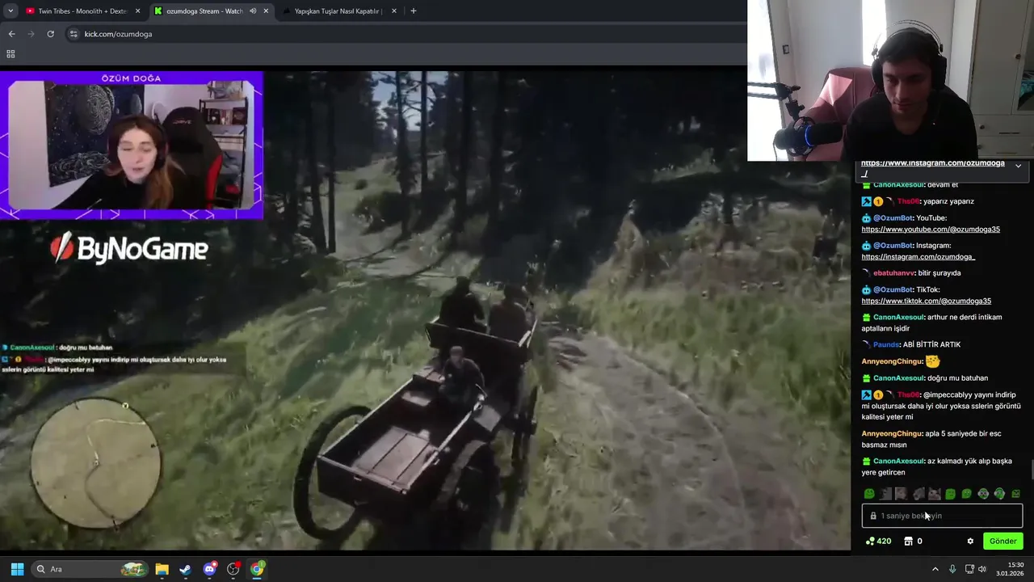Click the chat message input field

coord(942,516)
